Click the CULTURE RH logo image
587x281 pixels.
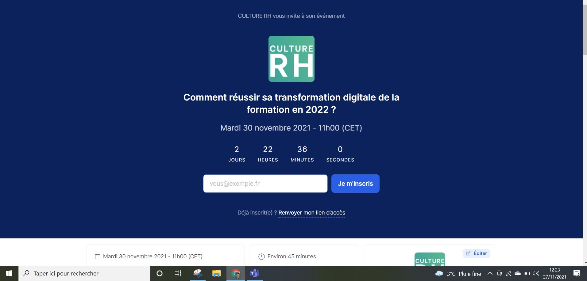[291, 59]
